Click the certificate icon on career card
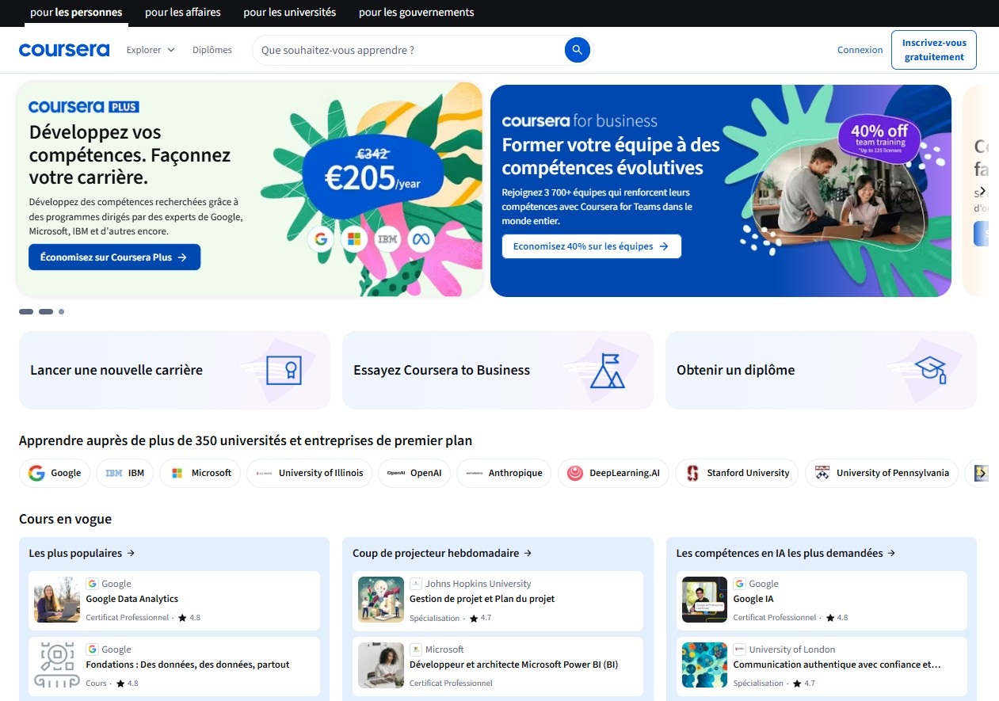 pos(284,370)
